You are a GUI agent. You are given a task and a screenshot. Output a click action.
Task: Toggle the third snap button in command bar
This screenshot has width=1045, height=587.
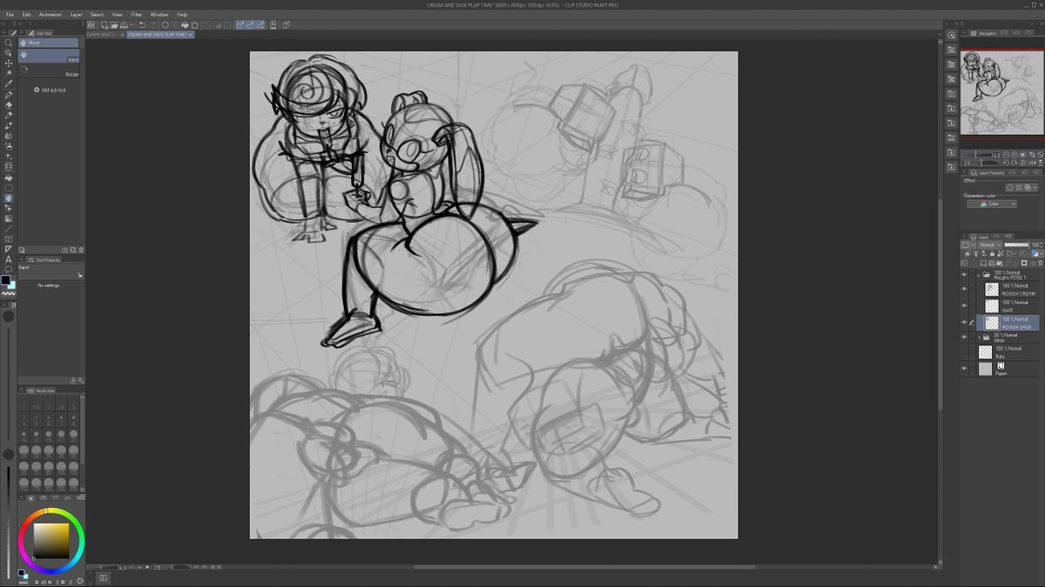260,24
